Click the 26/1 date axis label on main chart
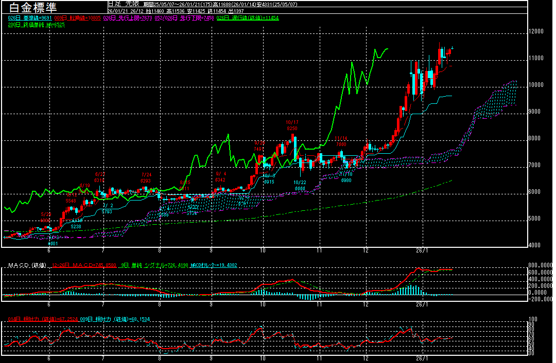 coord(422,250)
